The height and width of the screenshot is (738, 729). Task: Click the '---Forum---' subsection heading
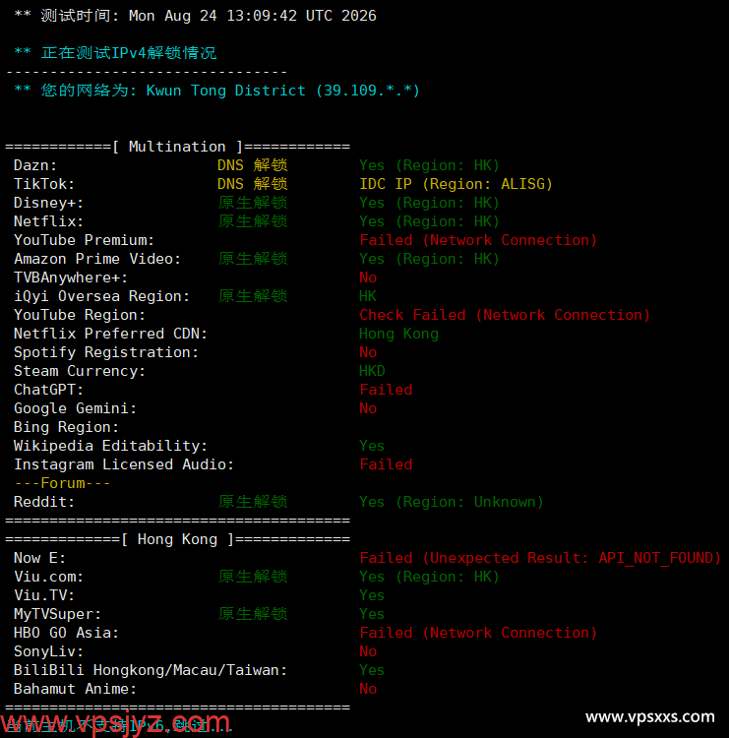(x=62, y=483)
